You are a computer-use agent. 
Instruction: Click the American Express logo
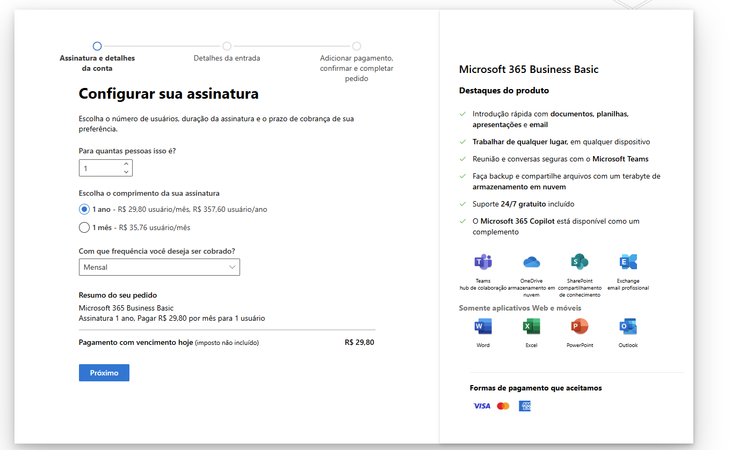(x=525, y=406)
